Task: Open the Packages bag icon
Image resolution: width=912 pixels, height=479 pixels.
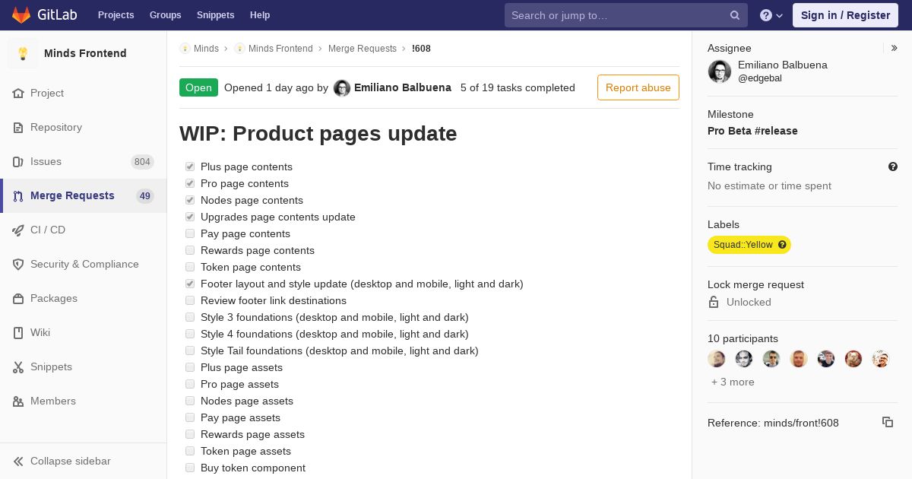Action: click(x=18, y=298)
